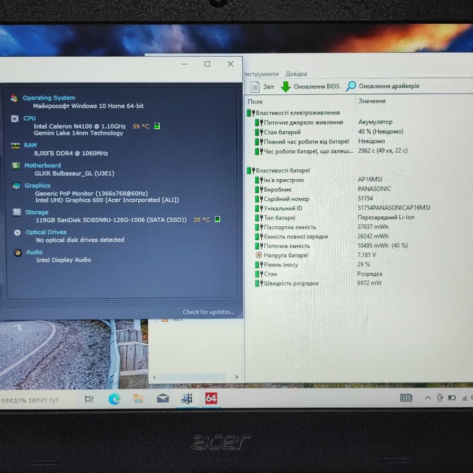
Task: Select the Унікальний ID row
Action: coord(342,208)
